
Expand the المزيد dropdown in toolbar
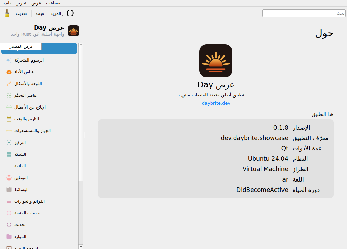coord(57,13)
